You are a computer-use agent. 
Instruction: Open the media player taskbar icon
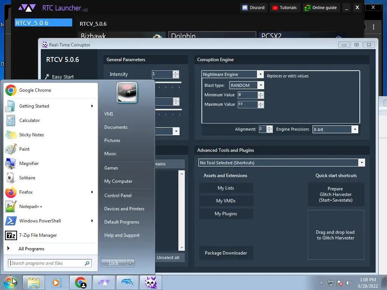click(57, 282)
